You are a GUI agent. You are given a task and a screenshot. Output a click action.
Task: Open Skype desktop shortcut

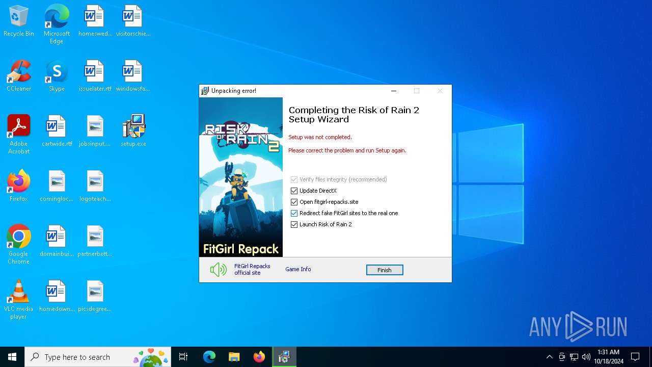tap(57, 76)
